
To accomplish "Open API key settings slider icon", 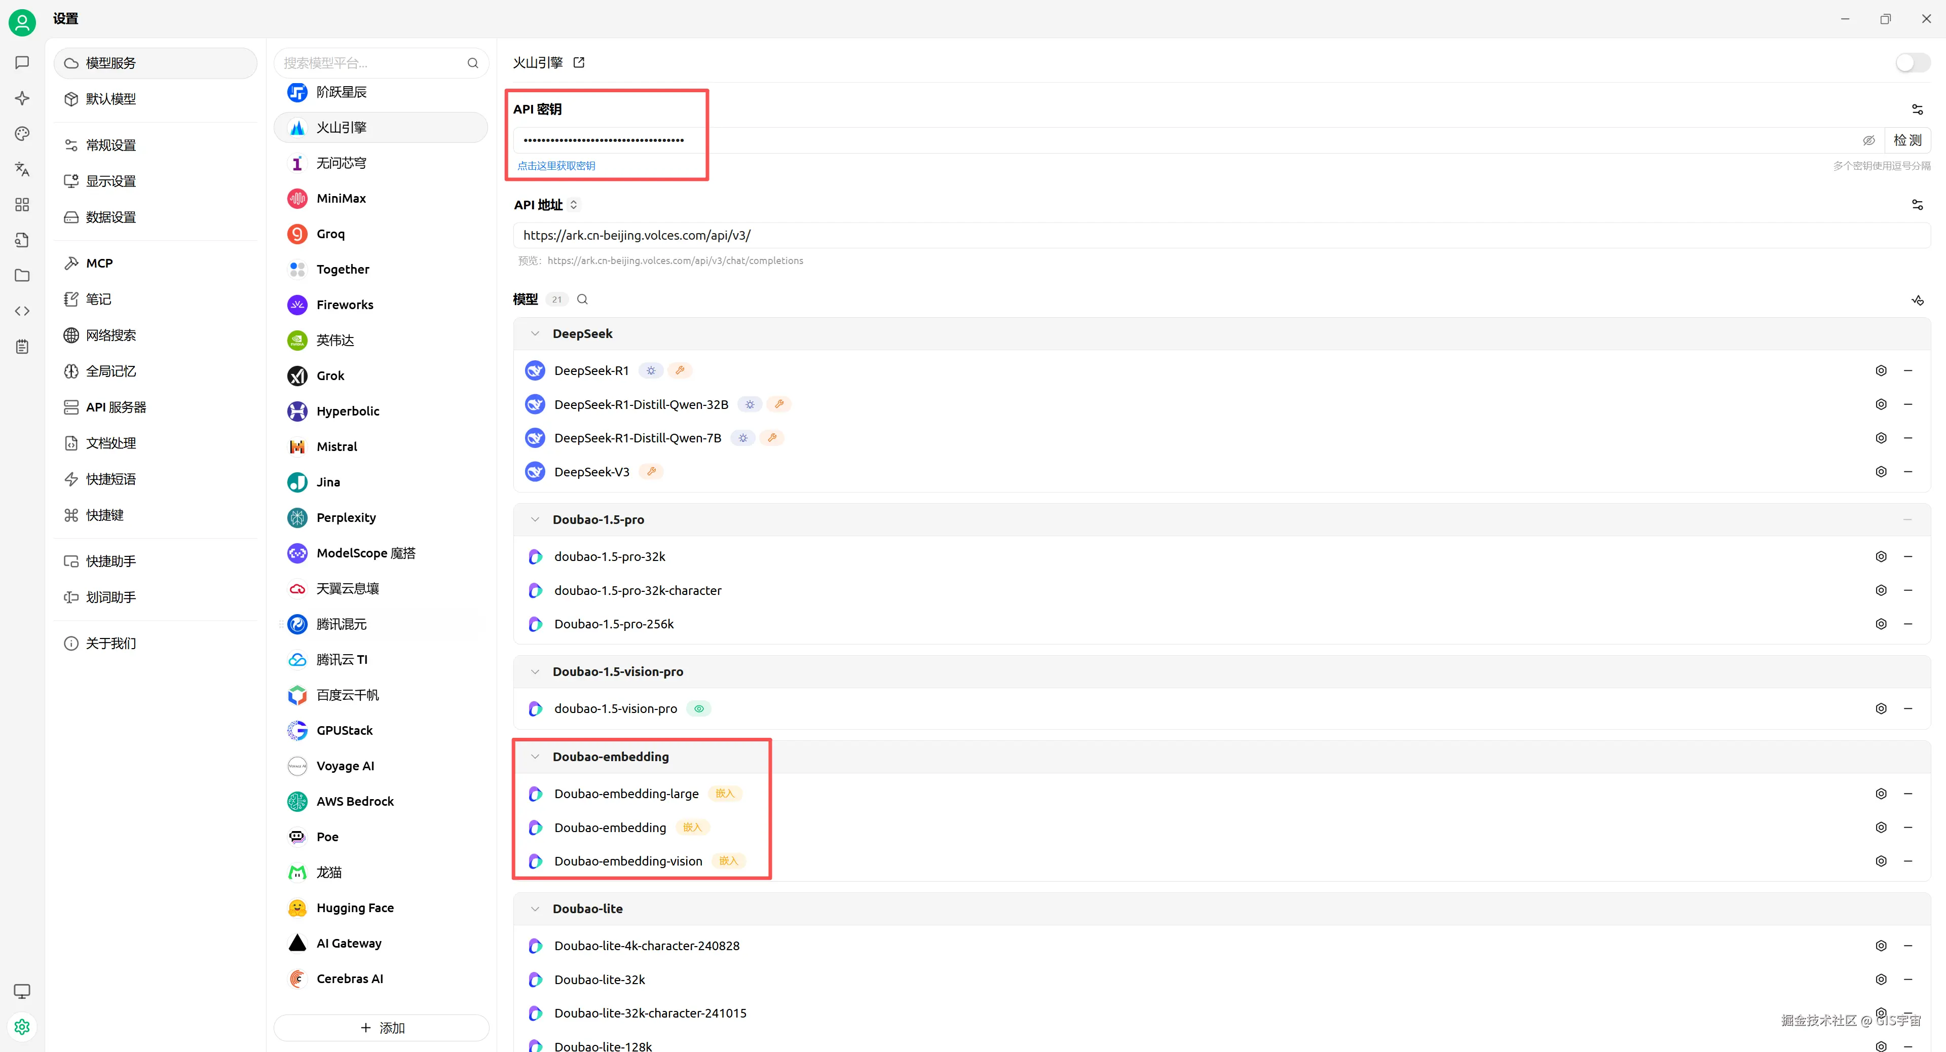I will [x=1917, y=109].
